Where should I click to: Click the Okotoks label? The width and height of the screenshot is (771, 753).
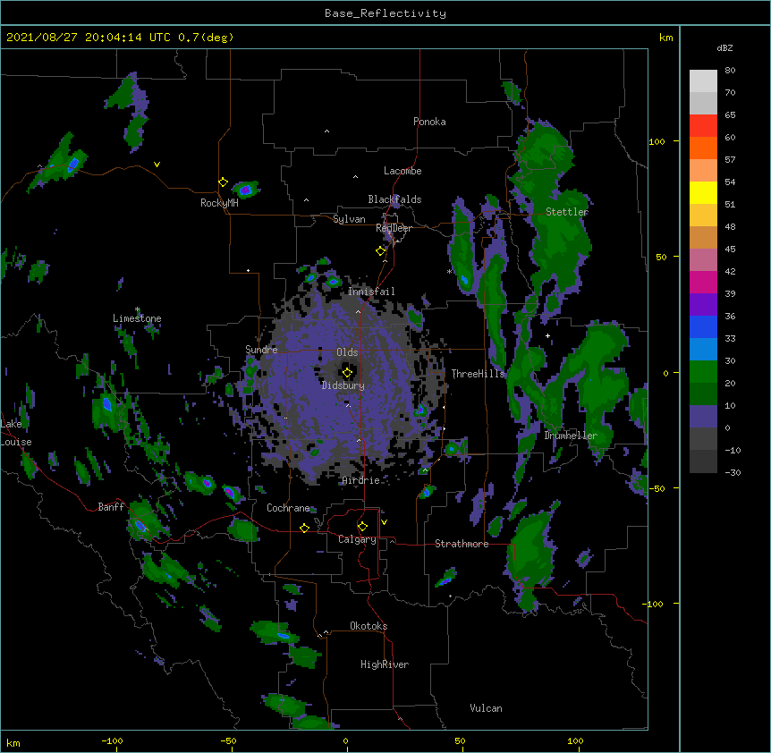(x=369, y=626)
